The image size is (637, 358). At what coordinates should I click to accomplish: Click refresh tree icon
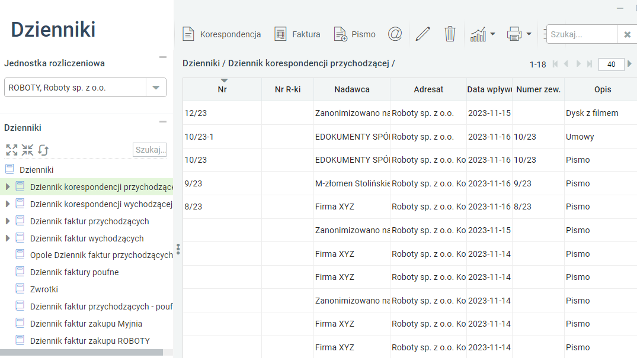pos(43,150)
